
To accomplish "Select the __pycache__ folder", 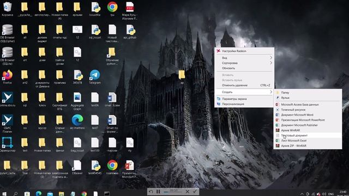I will point(25,9).
